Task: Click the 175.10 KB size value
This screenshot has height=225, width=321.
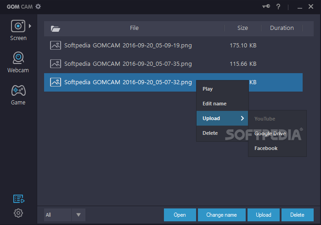Action: 243,46
